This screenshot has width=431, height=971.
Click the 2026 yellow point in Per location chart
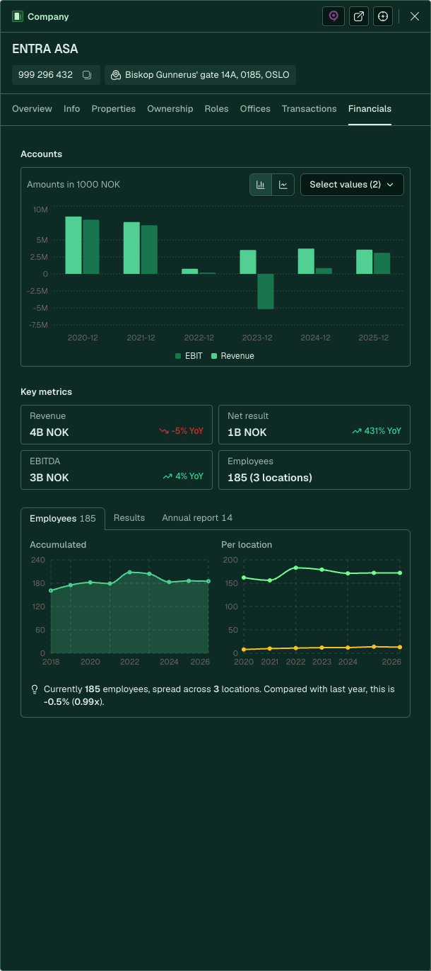pos(400,647)
